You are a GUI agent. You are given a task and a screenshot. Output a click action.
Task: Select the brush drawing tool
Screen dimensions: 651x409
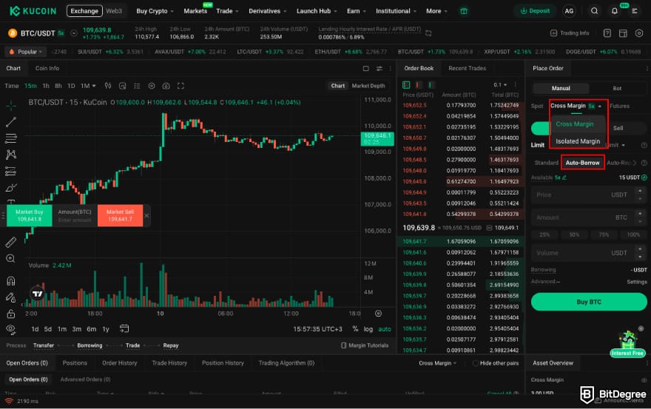[x=11, y=188]
